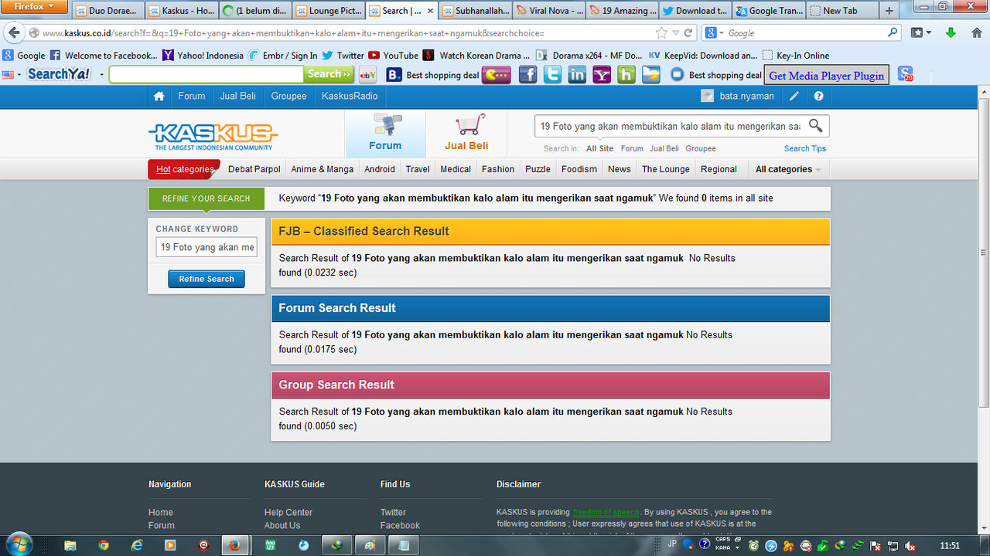Open the Help Center footer link
990x556 pixels.
point(288,513)
